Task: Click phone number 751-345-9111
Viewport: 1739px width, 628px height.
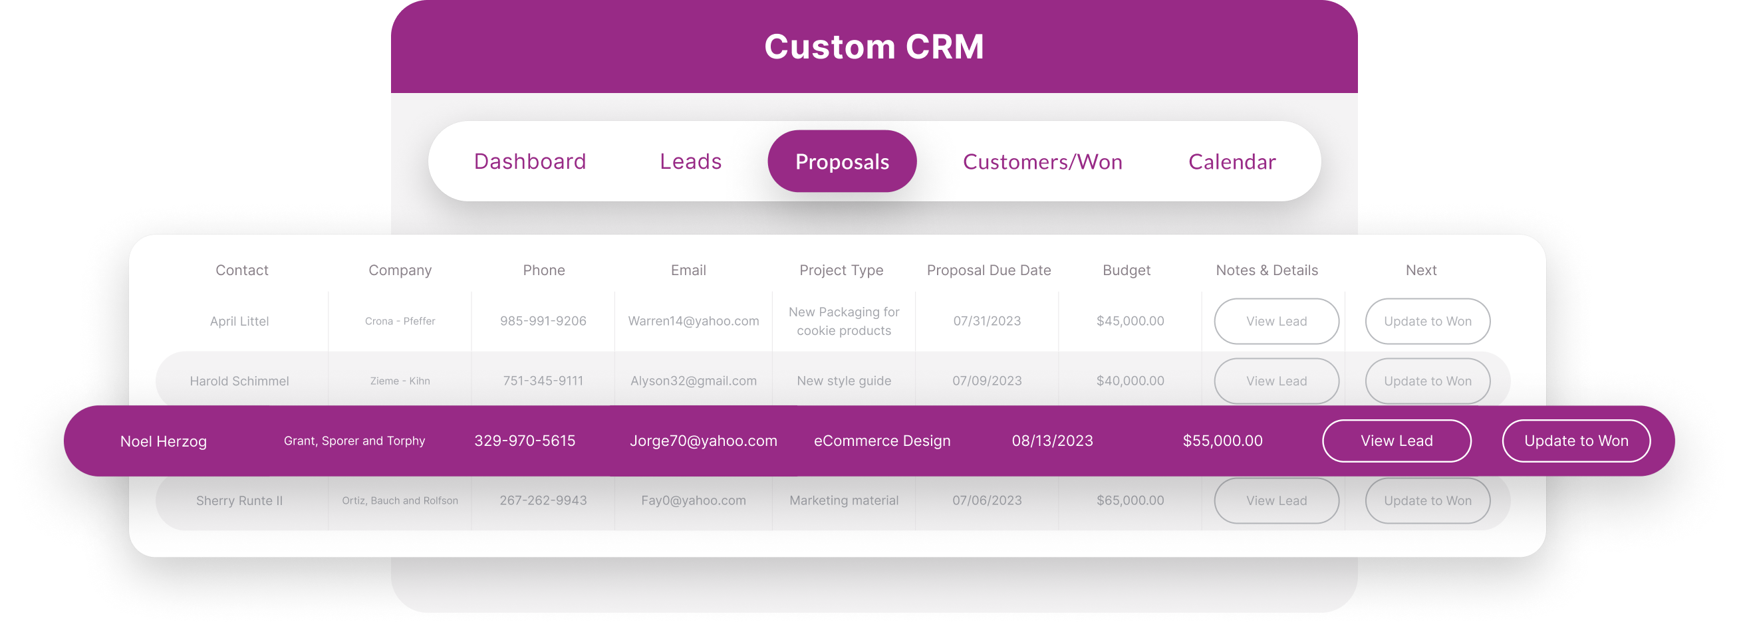Action: (543, 381)
